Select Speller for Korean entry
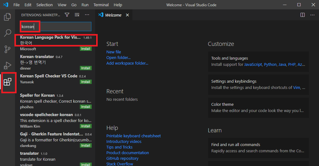The width and height of the screenshot is (319, 166). (x=55, y=101)
